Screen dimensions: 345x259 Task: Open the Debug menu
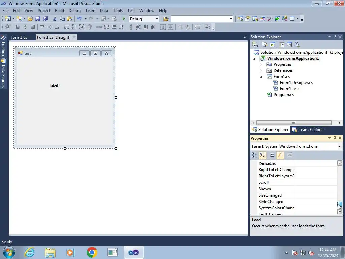[x=74, y=11]
